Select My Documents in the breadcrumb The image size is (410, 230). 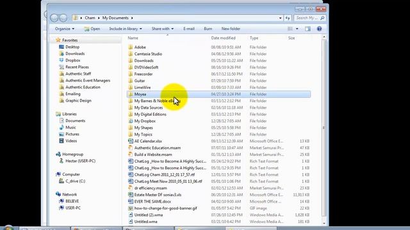click(115, 18)
